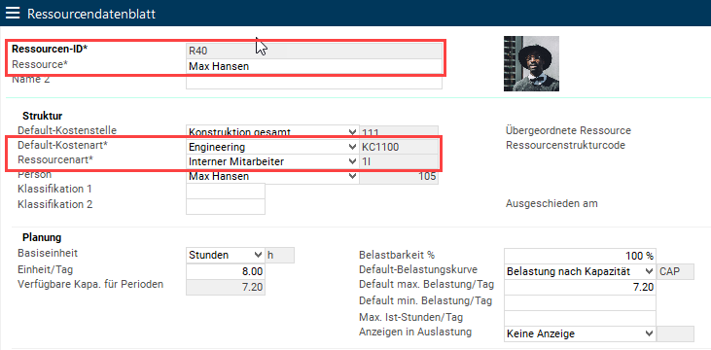Open the Default-Kostenstelle dropdown
This screenshot has width=711, height=350.
click(x=272, y=132)
